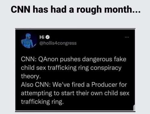This screenshot has height=114, width=150.
Task: Open the tweet's three-dot more options menu
Action: pos(127,37)
